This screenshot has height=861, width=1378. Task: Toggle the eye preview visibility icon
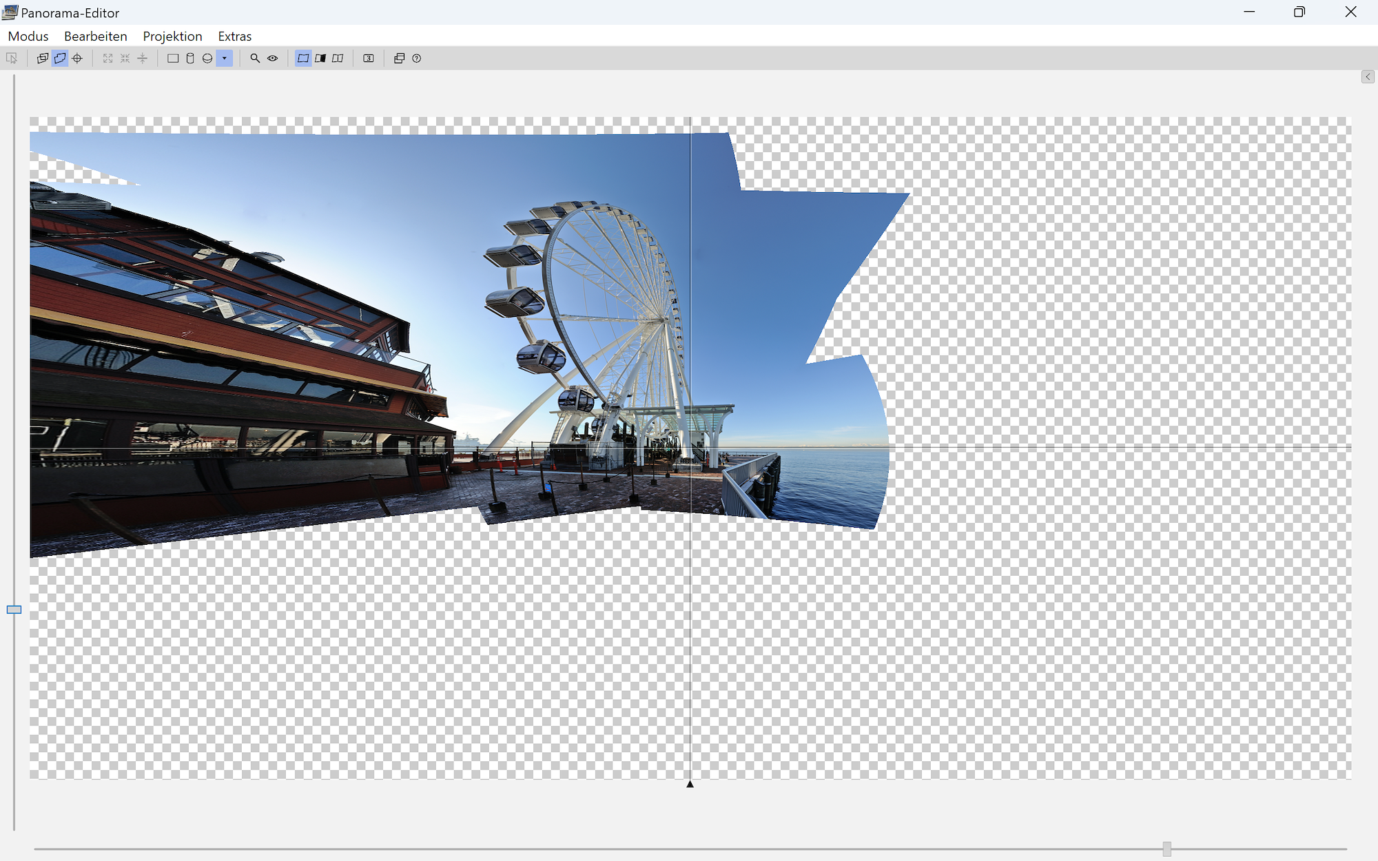pyautogui.click(x=273, y=59)
